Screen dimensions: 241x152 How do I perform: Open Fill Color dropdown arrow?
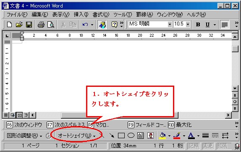coord(169,135)
